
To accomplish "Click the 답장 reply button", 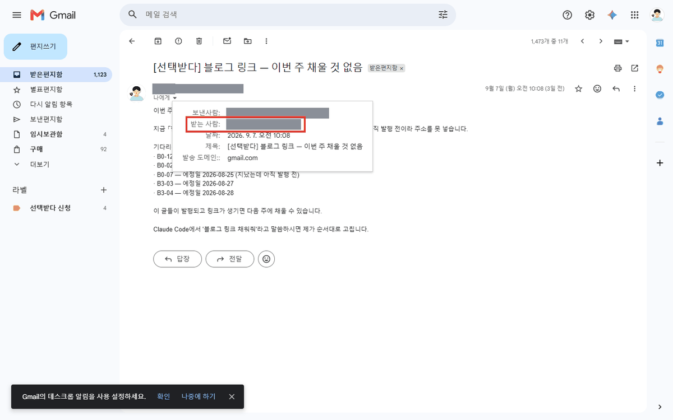I will (177, 259).
